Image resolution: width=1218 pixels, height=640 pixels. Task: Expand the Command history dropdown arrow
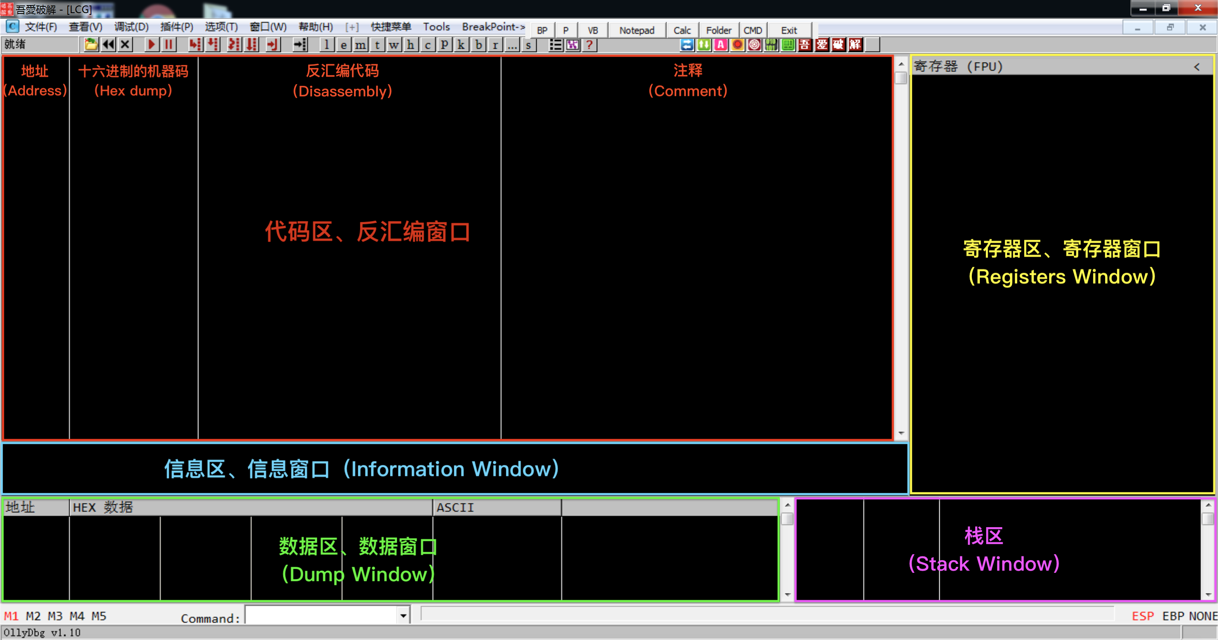click(x=403, y=615)
